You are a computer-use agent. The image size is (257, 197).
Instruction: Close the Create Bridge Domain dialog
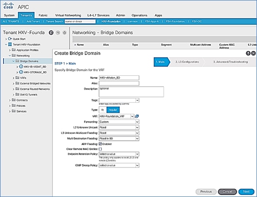click(253, 53)
